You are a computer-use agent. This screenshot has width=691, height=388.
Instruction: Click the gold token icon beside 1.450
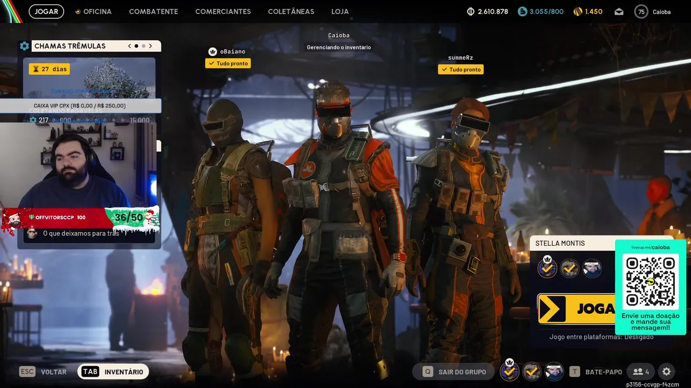click(578, 11)
